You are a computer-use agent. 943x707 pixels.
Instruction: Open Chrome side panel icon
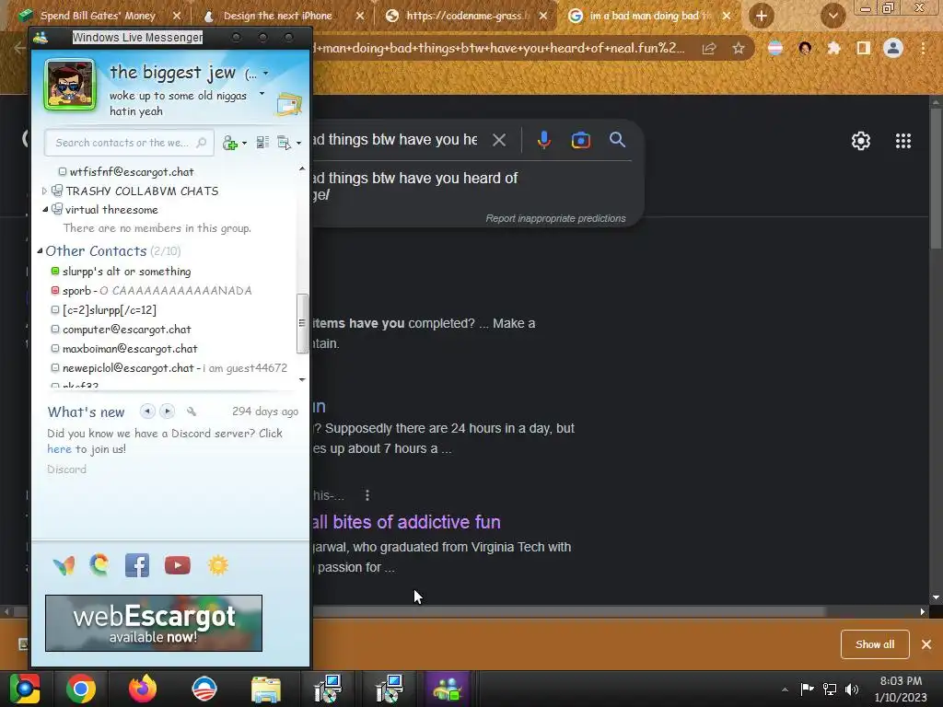coord(864,48)
